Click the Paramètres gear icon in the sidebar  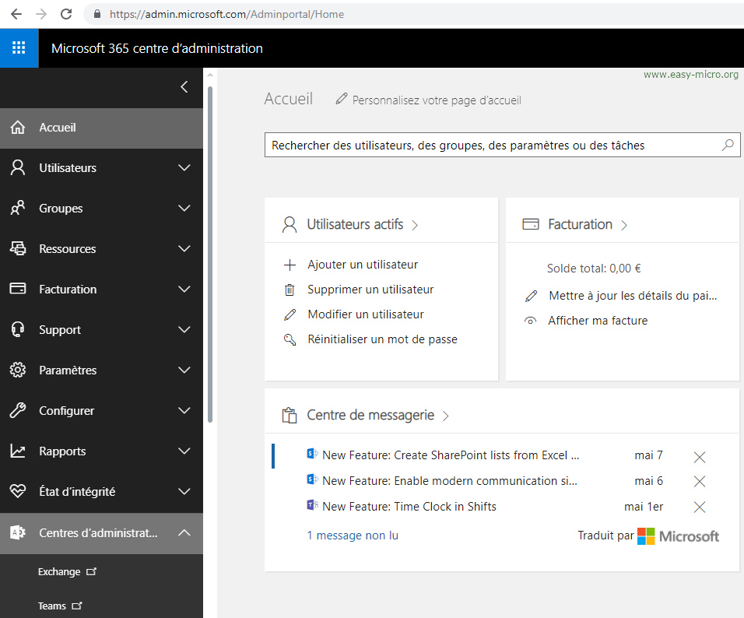pos(18,370)
